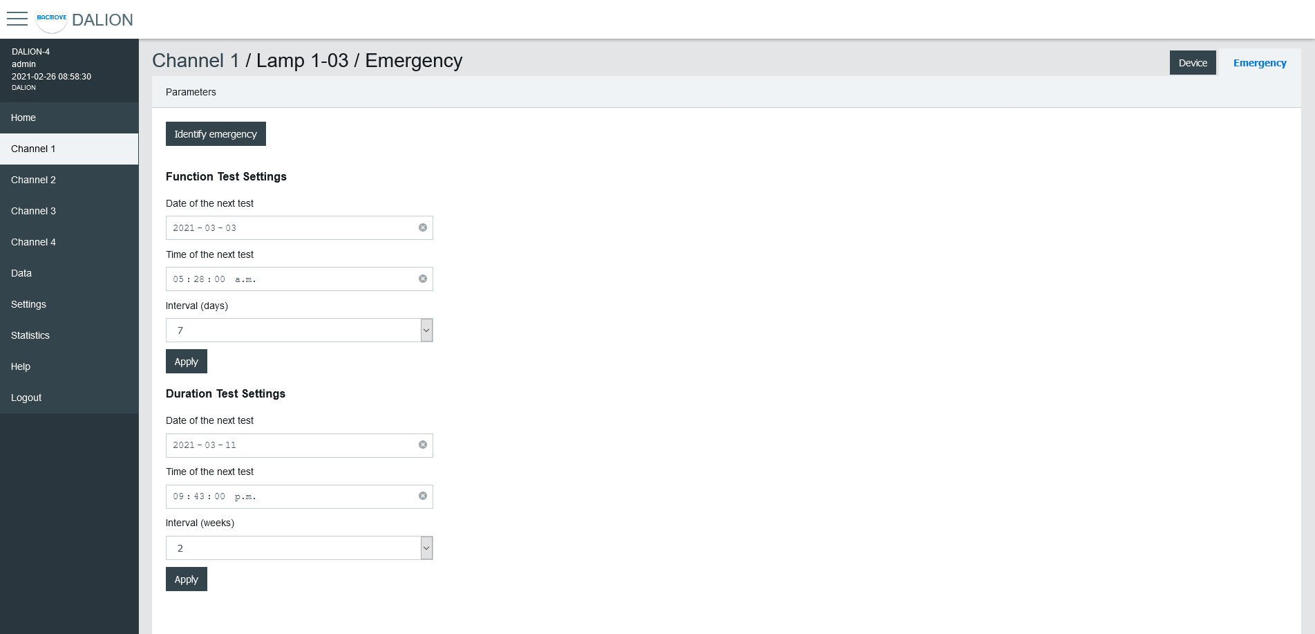Select the Emergency tab
Image resolution: width=1315 pixels, height=634 pixels.
click(x=1259, y=62)
